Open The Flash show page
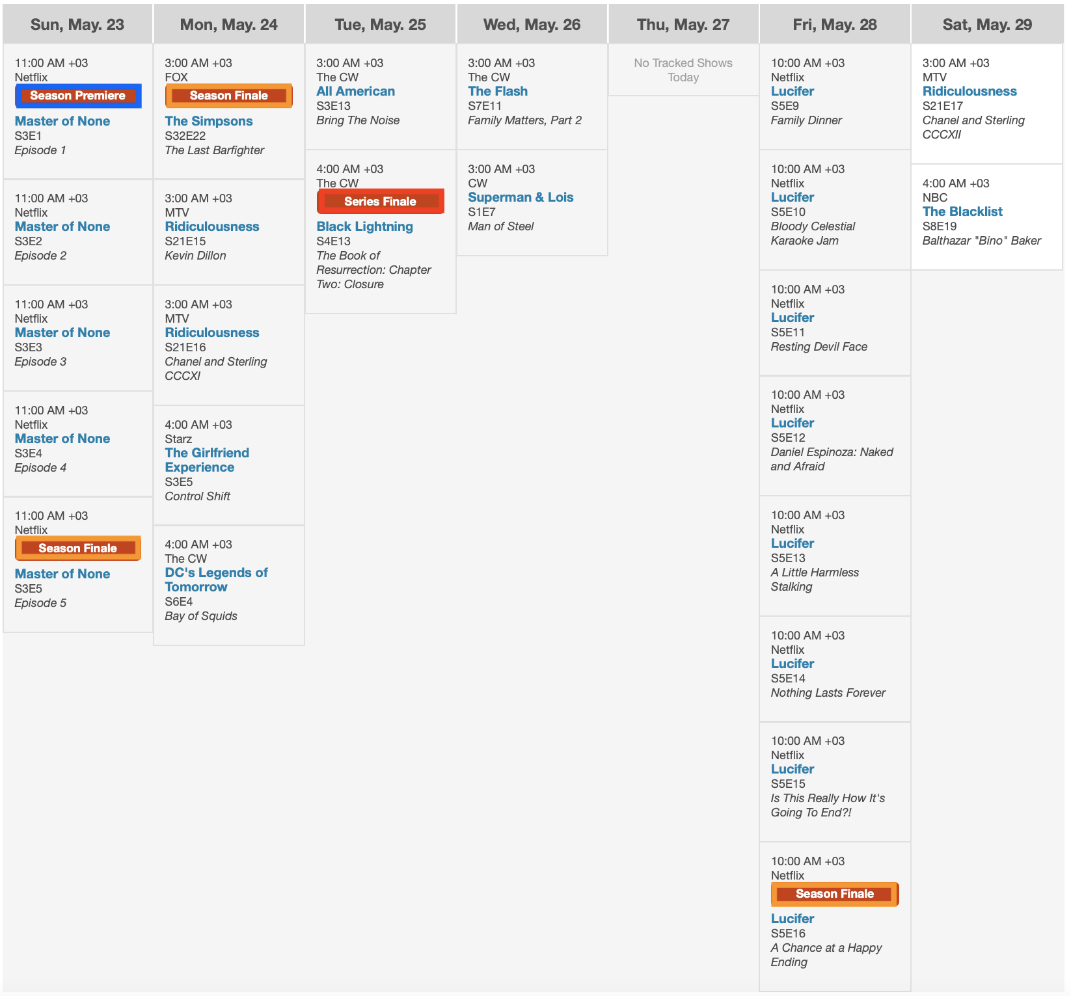The width and height of the screenshot is (1071, 996). point(497,91)
